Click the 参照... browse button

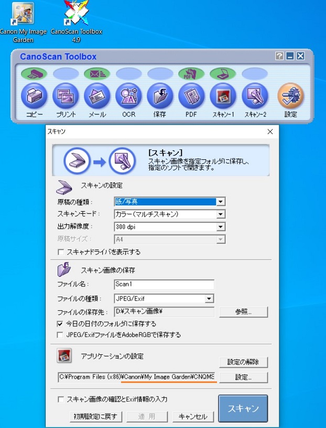click(244, 312)
